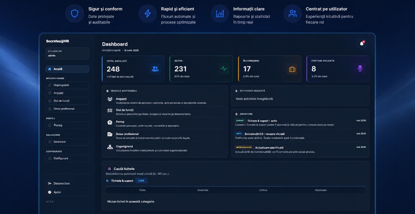Image resolution: width=415 pixels, height=214 pixels.
Task: Open the notifications bell
Action: 362,44
